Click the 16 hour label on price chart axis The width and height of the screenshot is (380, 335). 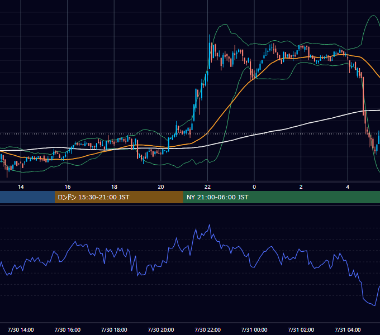click(68, 187)
